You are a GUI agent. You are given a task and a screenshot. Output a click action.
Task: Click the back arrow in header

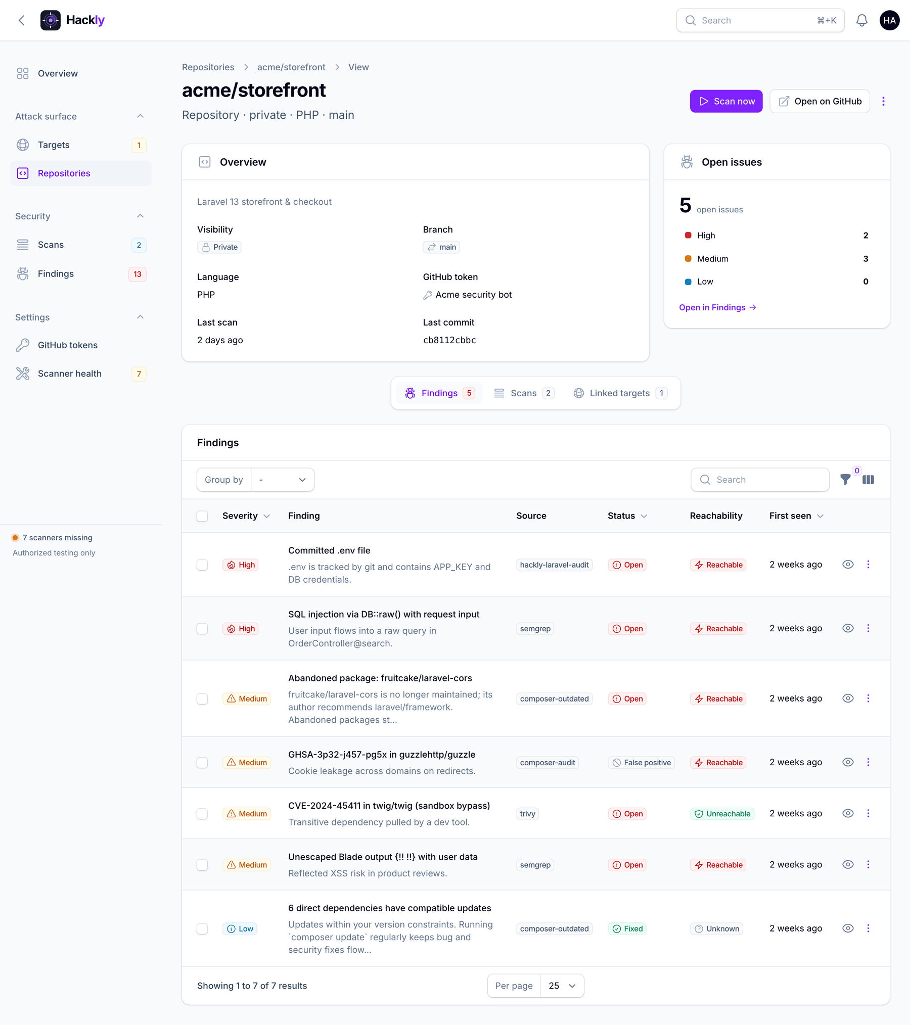(22, 20)
